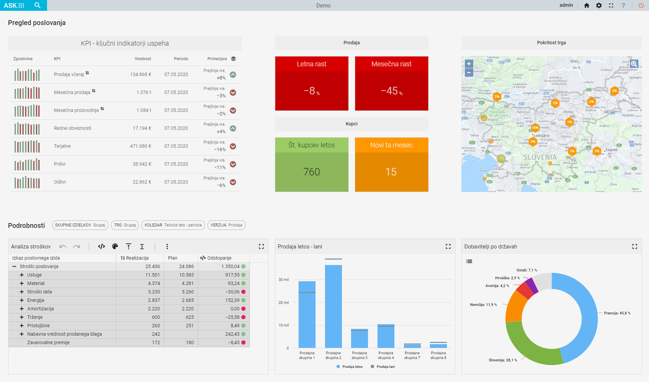The image size is (649, 382).
Task: Open the home icon in top bar
Action: click(x=586, y=5)
